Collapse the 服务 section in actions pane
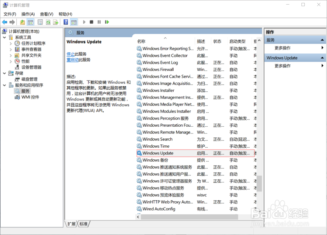Screen dimensions: 327x235 [x=322, y=40]
